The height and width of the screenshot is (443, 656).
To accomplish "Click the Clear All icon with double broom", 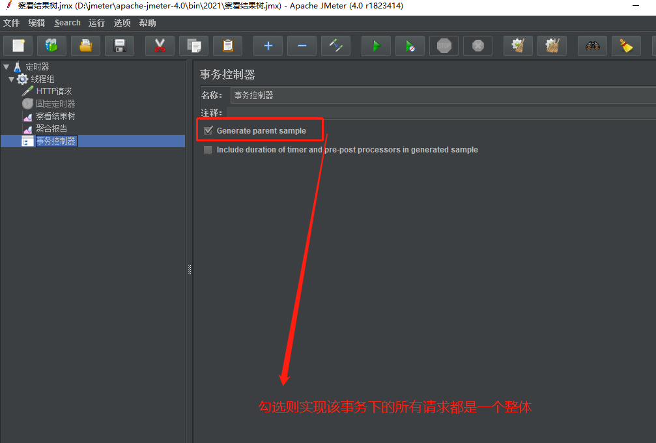I will pyautogui.click(x=552, y=46).
